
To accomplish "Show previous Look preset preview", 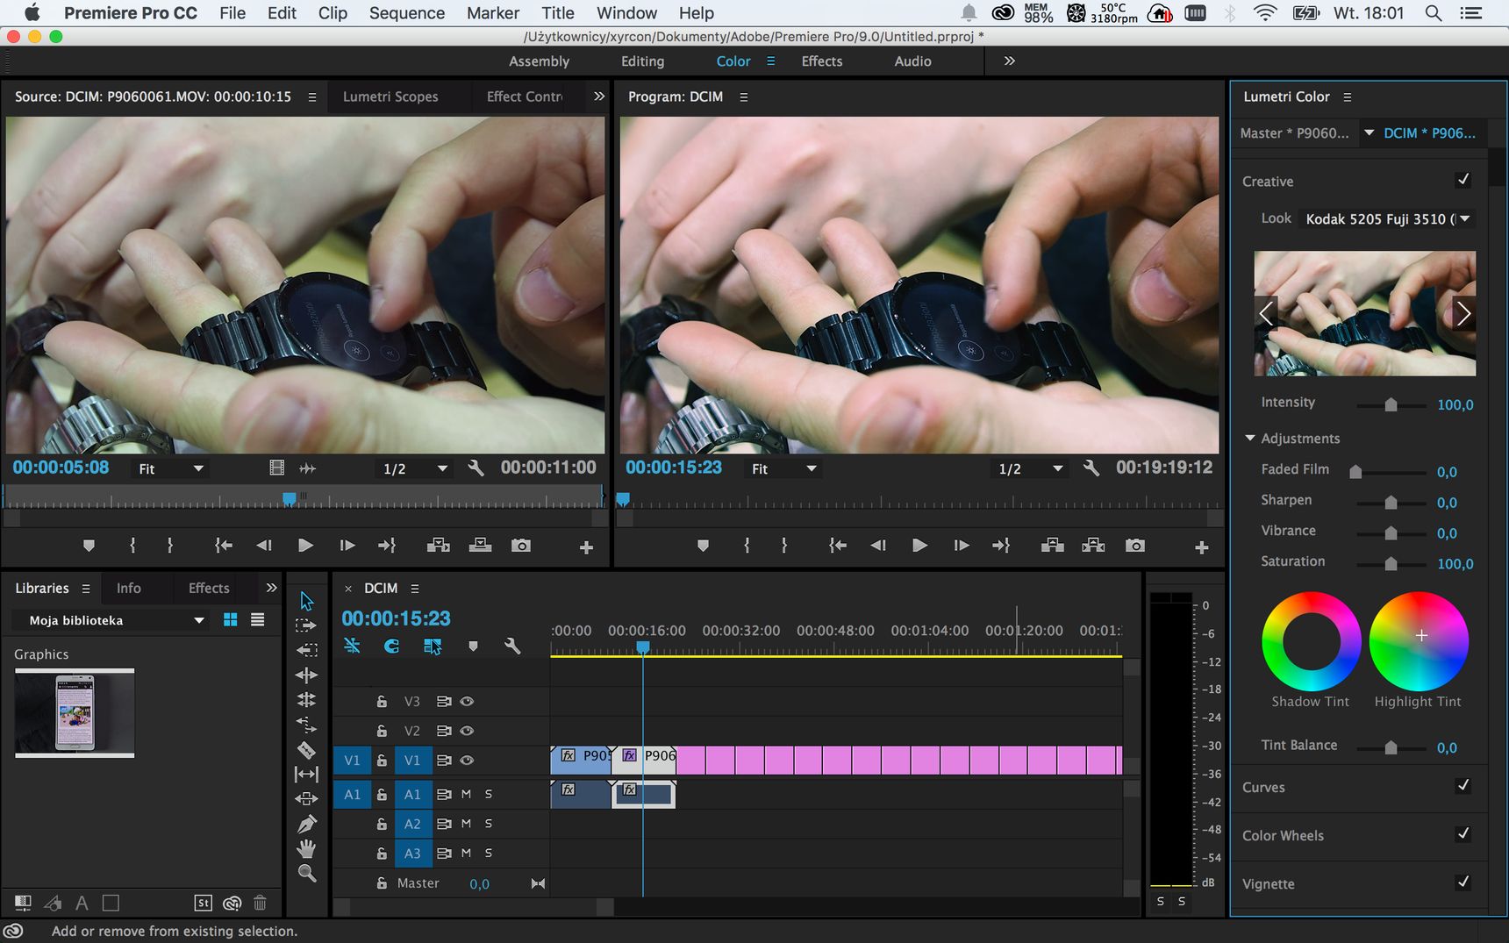I will point(1266,313).
